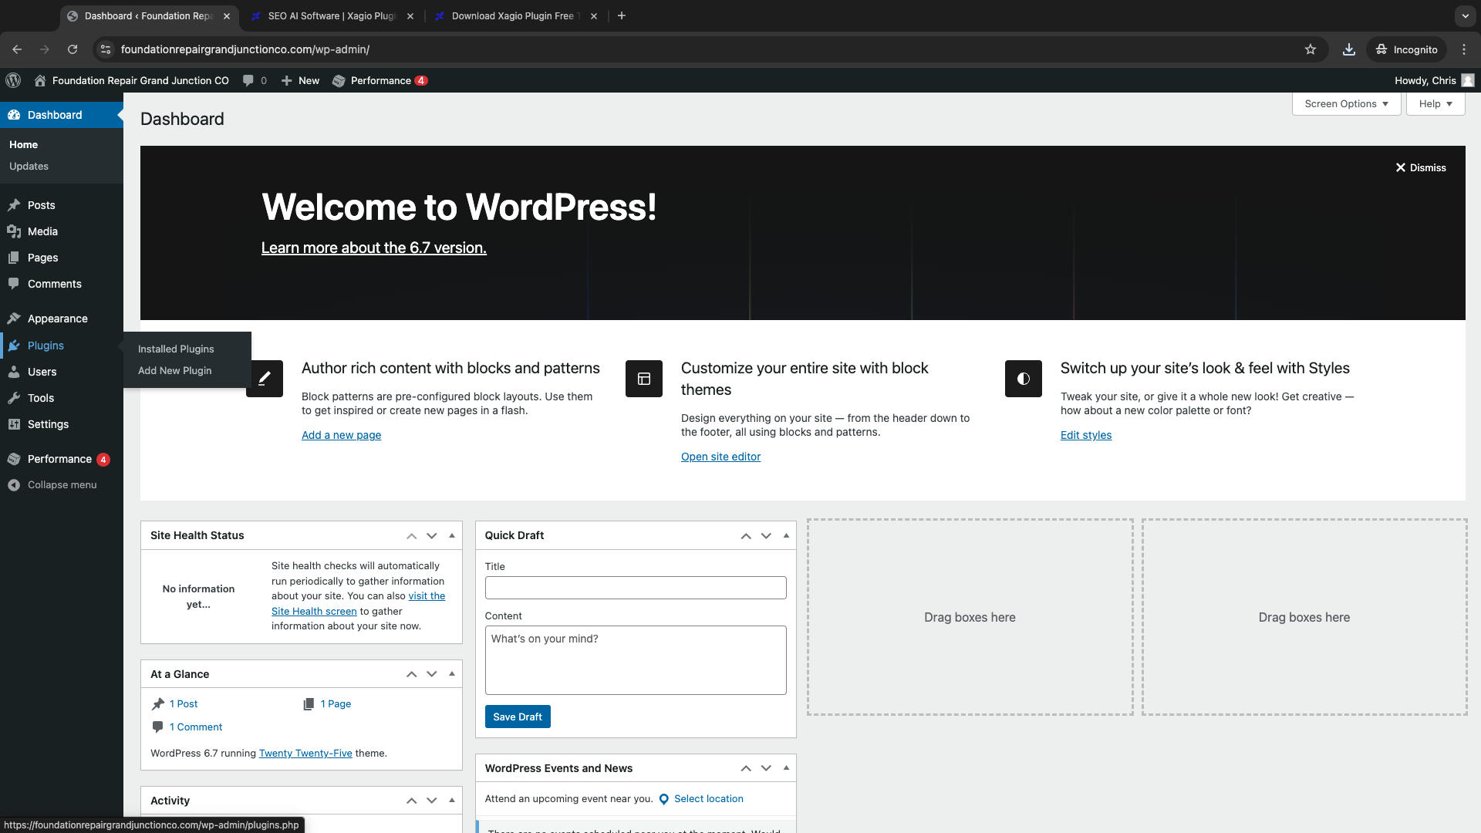Click the layout icon for block themes
This screenshot has width=1481, height=833.
(x=644, y=379)
